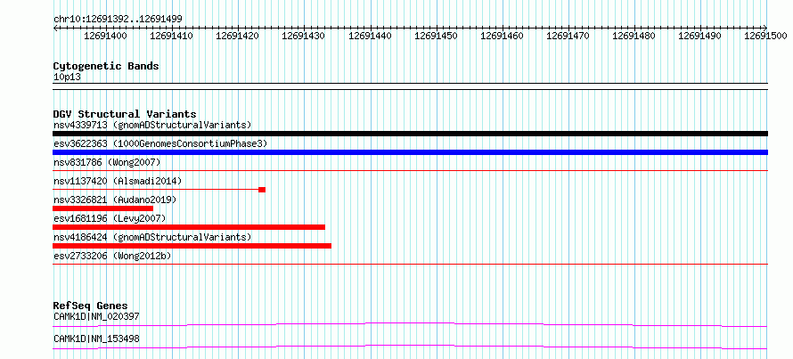Click the red esv1681196 variant bar
793x359 pixels.
189,227
